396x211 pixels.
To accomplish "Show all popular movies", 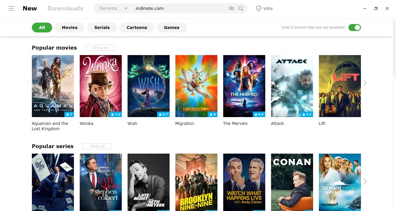I will tap(100, 48).
